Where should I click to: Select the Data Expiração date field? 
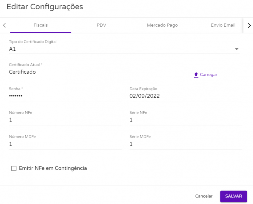(x=186, y=96)
